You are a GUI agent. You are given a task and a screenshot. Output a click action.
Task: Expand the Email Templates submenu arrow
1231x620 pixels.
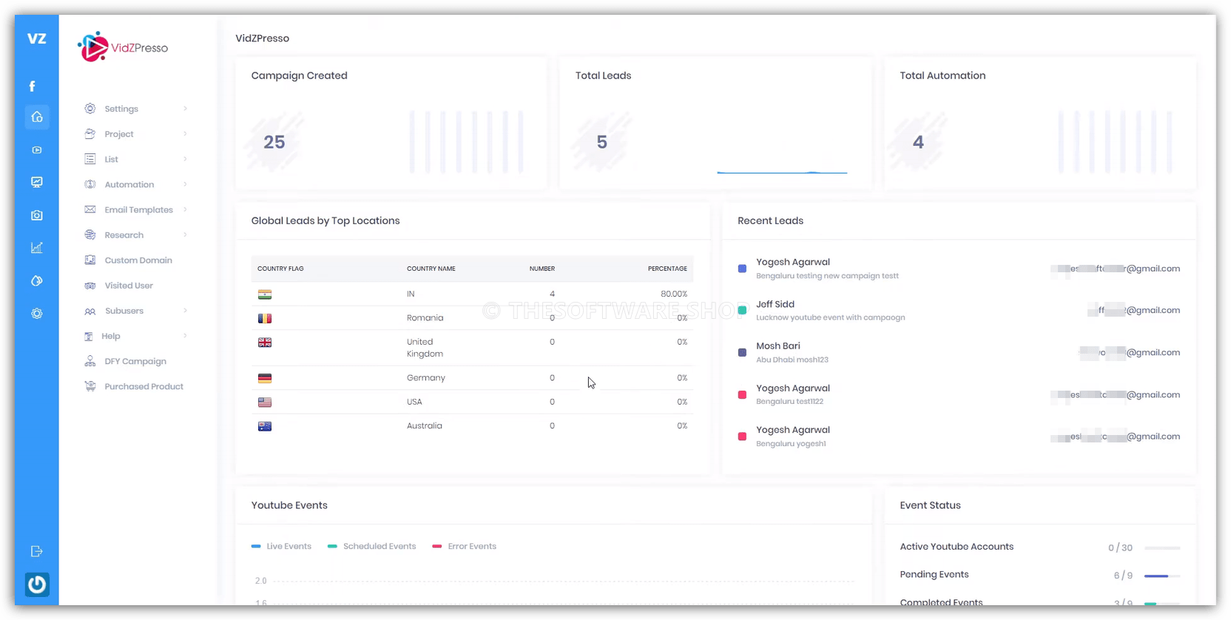(x=185, y=210)
